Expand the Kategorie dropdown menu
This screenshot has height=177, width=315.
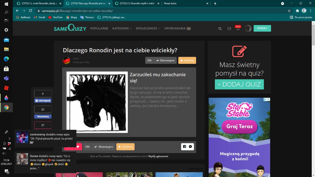click(122, 29)
